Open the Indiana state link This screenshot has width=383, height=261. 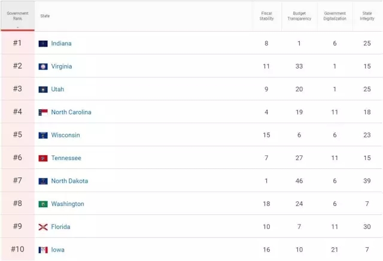(x=61, y=44)
